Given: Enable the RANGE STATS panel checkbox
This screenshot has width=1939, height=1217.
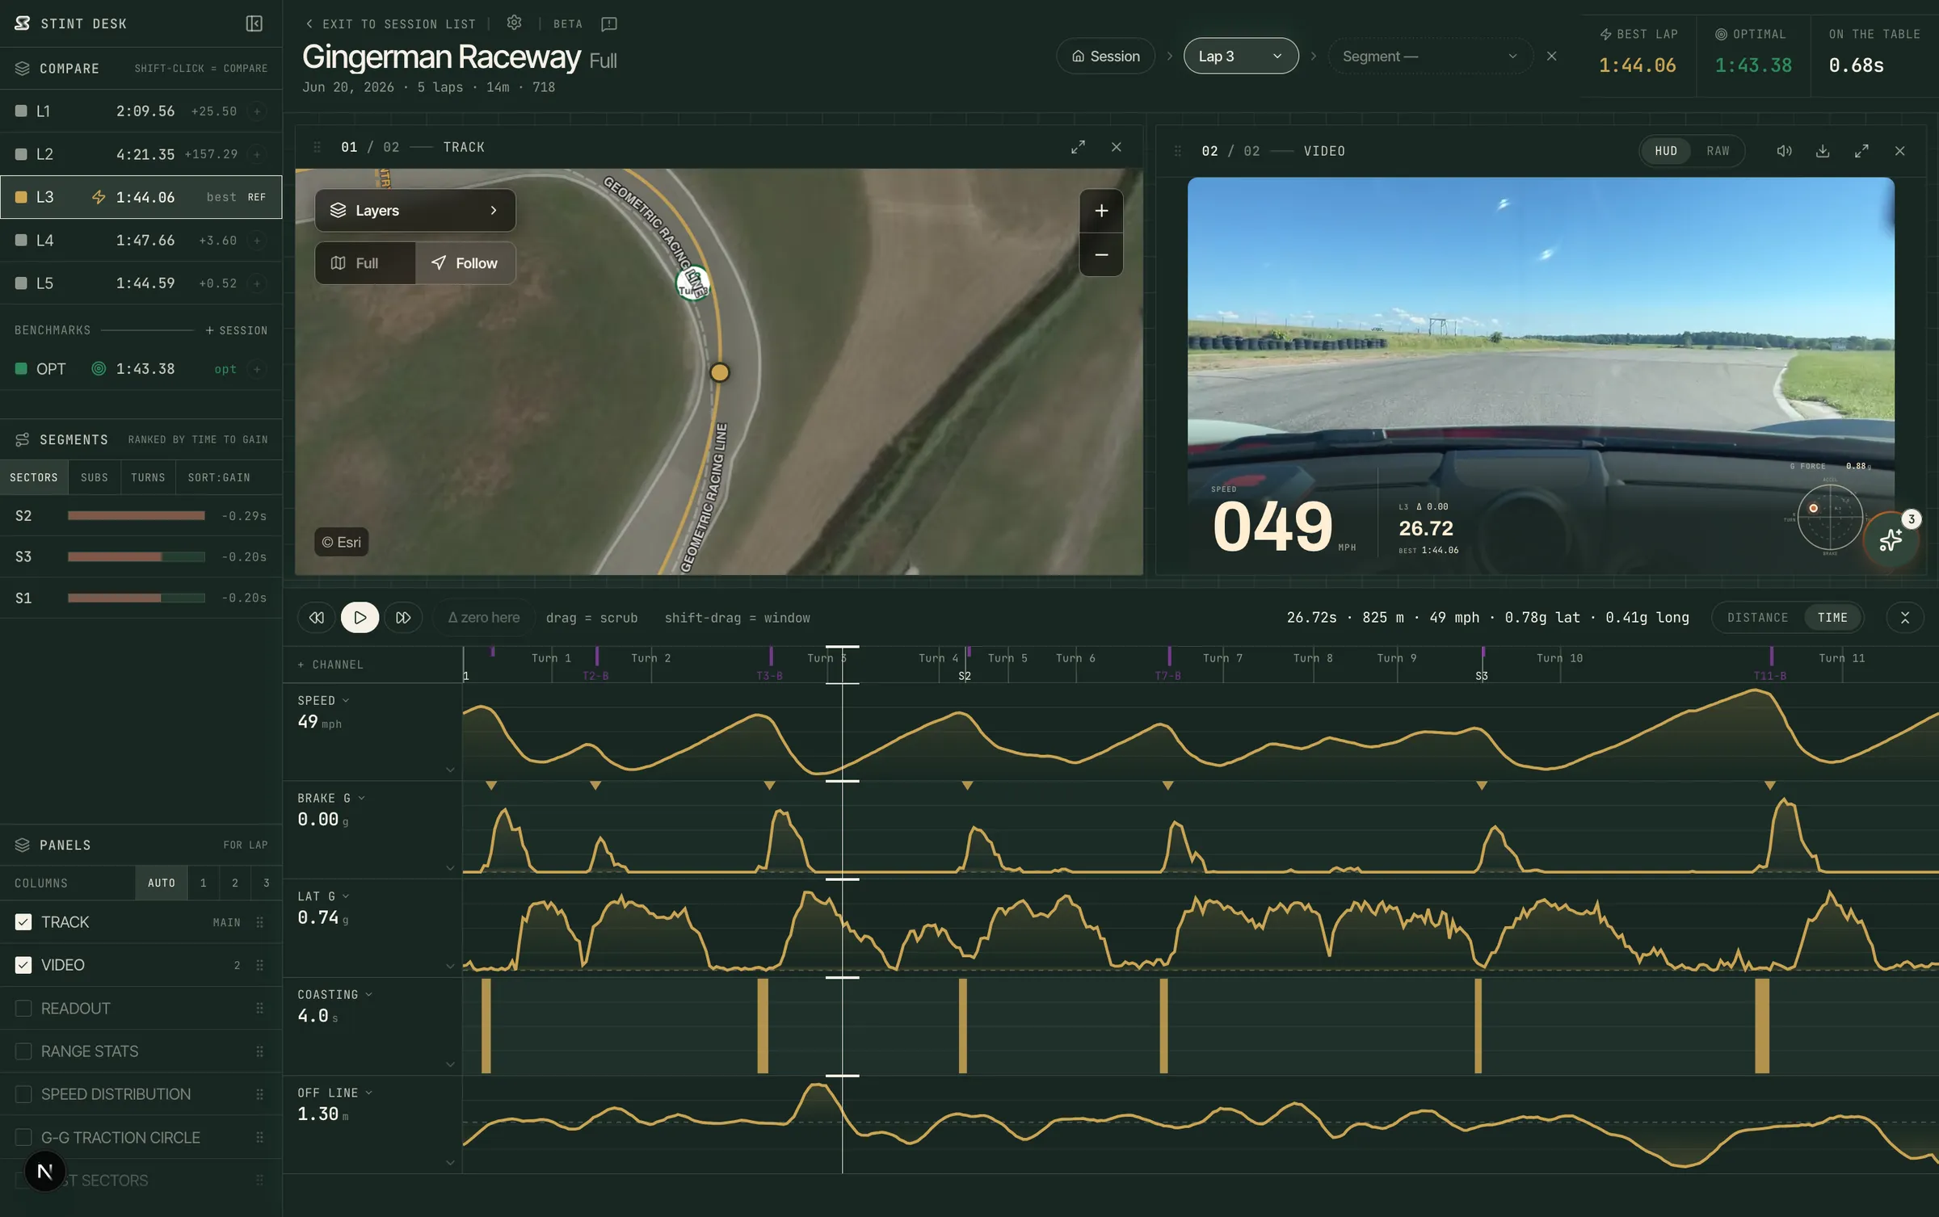Looking at the screenshot, I should 23,1051.
